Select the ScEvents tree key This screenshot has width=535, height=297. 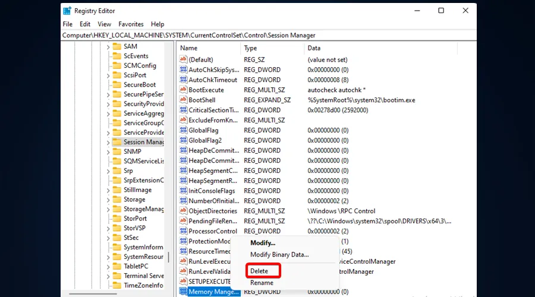point(136,56)
